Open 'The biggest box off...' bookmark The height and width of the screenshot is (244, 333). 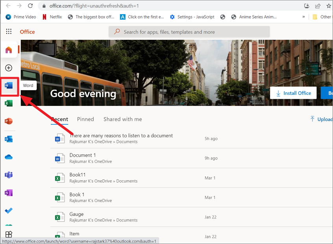pyautogui.click(x=91, y=17)
